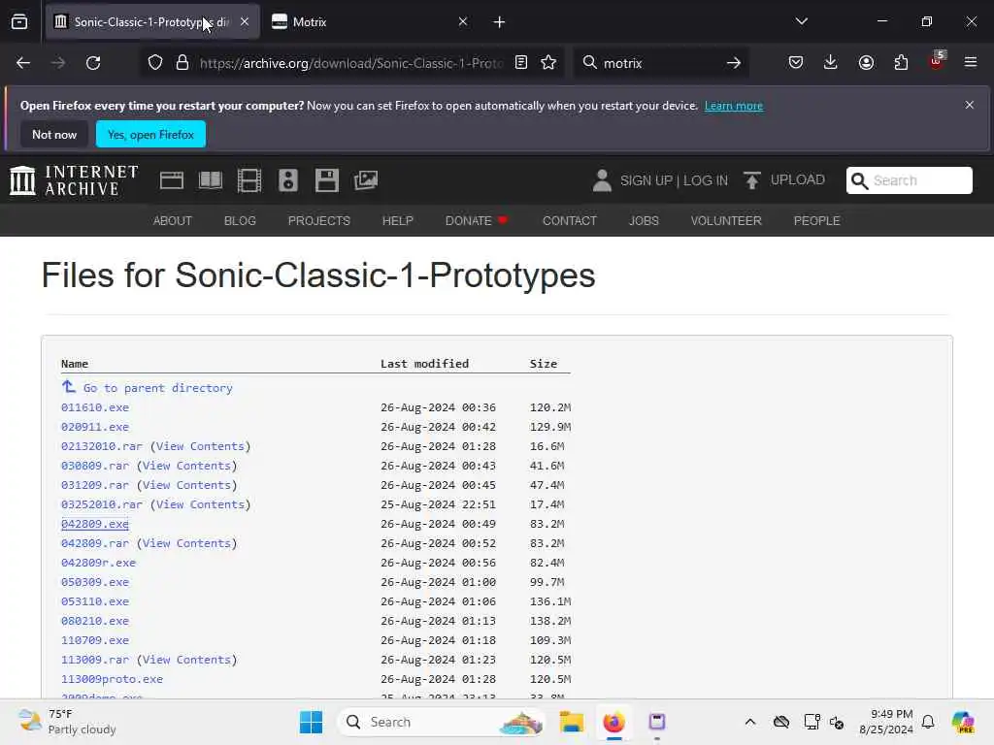The width and height of the screenshot is (994, 745).
Task: Open the CONTACT menu item
Action: coord(569,221)
